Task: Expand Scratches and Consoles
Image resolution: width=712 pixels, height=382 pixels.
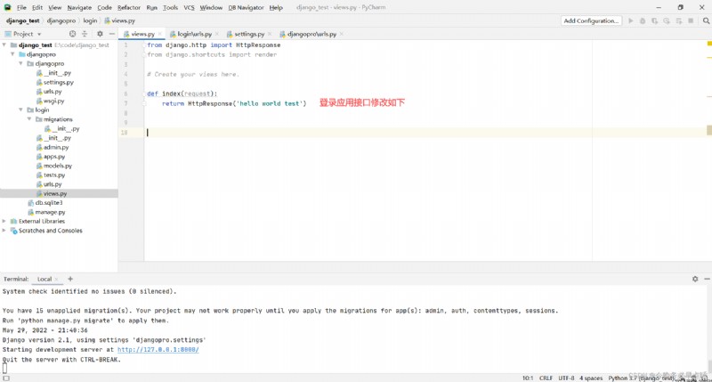Action: click(x=4, y=231)
